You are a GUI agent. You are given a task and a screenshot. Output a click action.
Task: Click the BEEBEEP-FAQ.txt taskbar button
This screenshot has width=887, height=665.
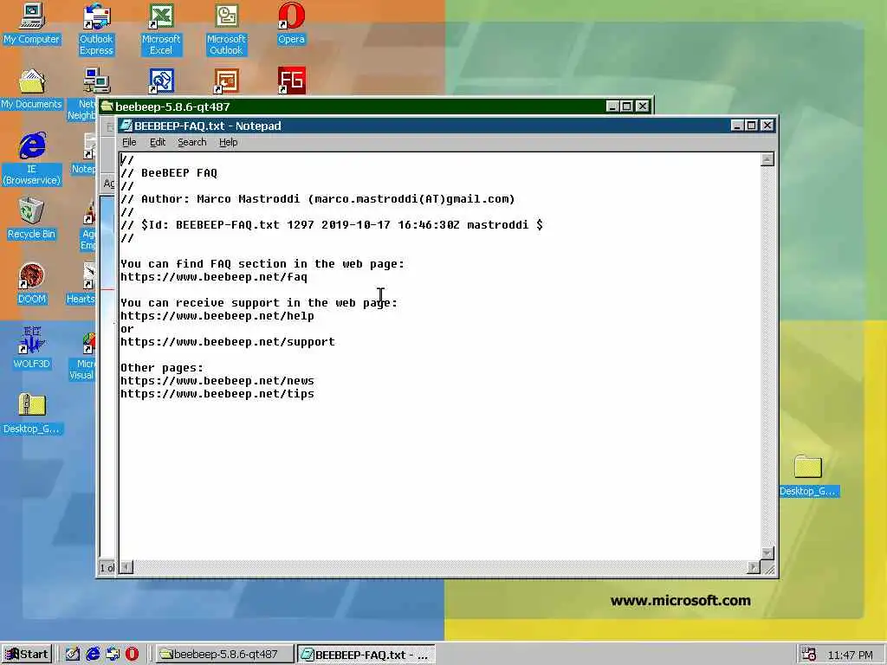366,655
